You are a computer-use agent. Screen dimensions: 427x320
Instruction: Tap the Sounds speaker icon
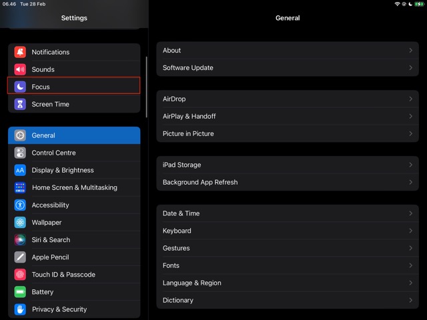20,69
